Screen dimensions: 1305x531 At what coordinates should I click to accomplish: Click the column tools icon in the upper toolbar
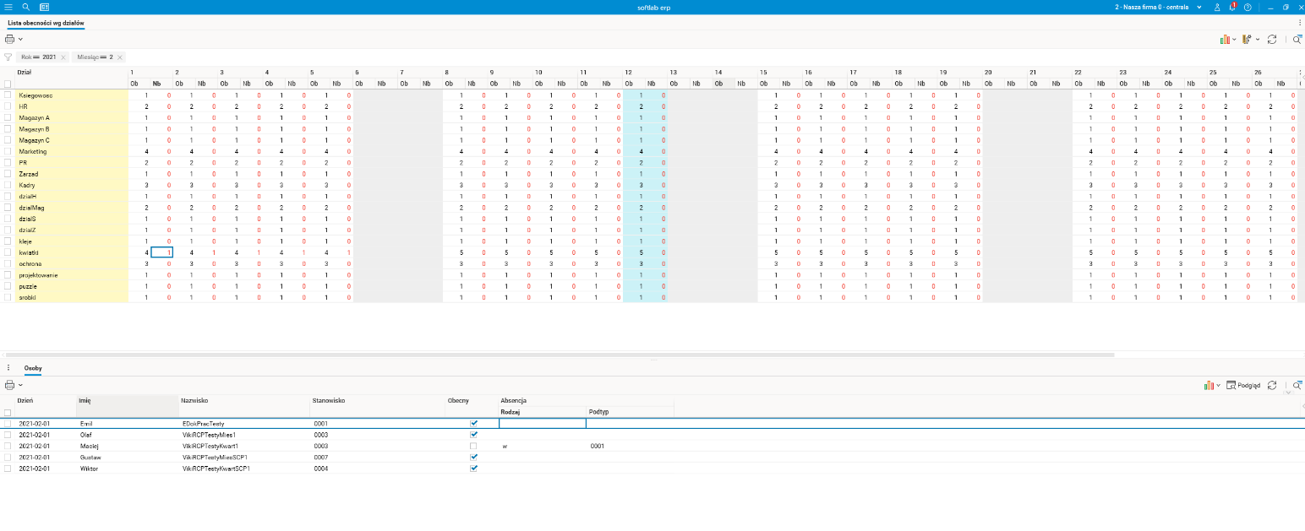click(1247, 39)
